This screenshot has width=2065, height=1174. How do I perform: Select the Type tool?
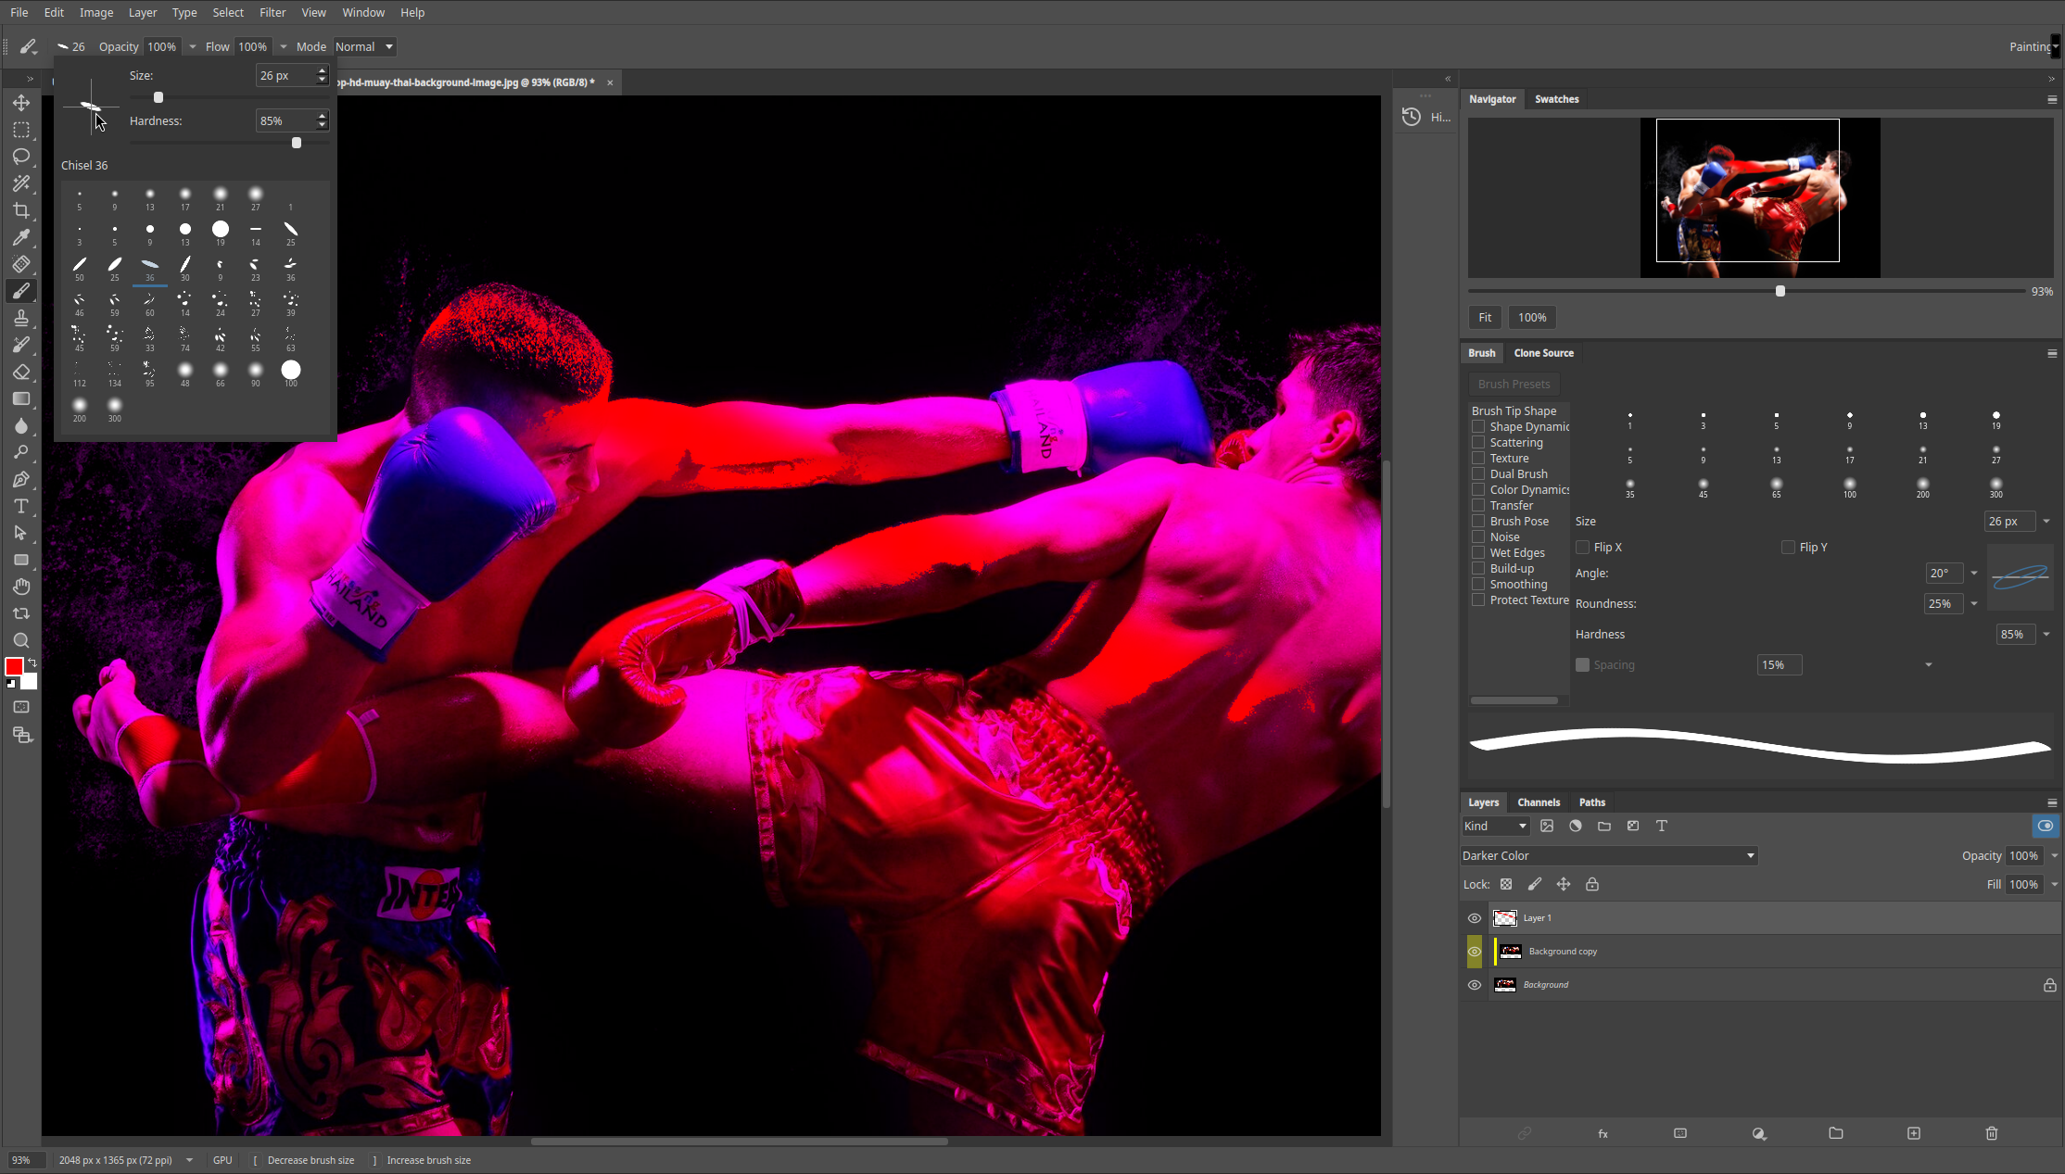(x=21, y=506)
